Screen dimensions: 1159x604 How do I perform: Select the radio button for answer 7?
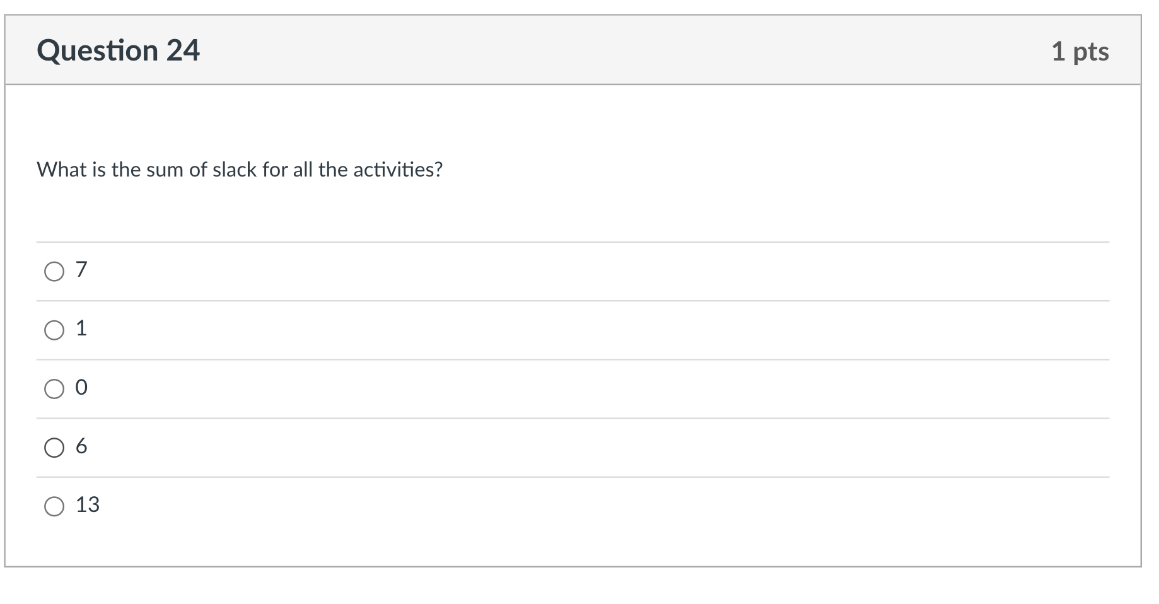click(x=54, y=272)
